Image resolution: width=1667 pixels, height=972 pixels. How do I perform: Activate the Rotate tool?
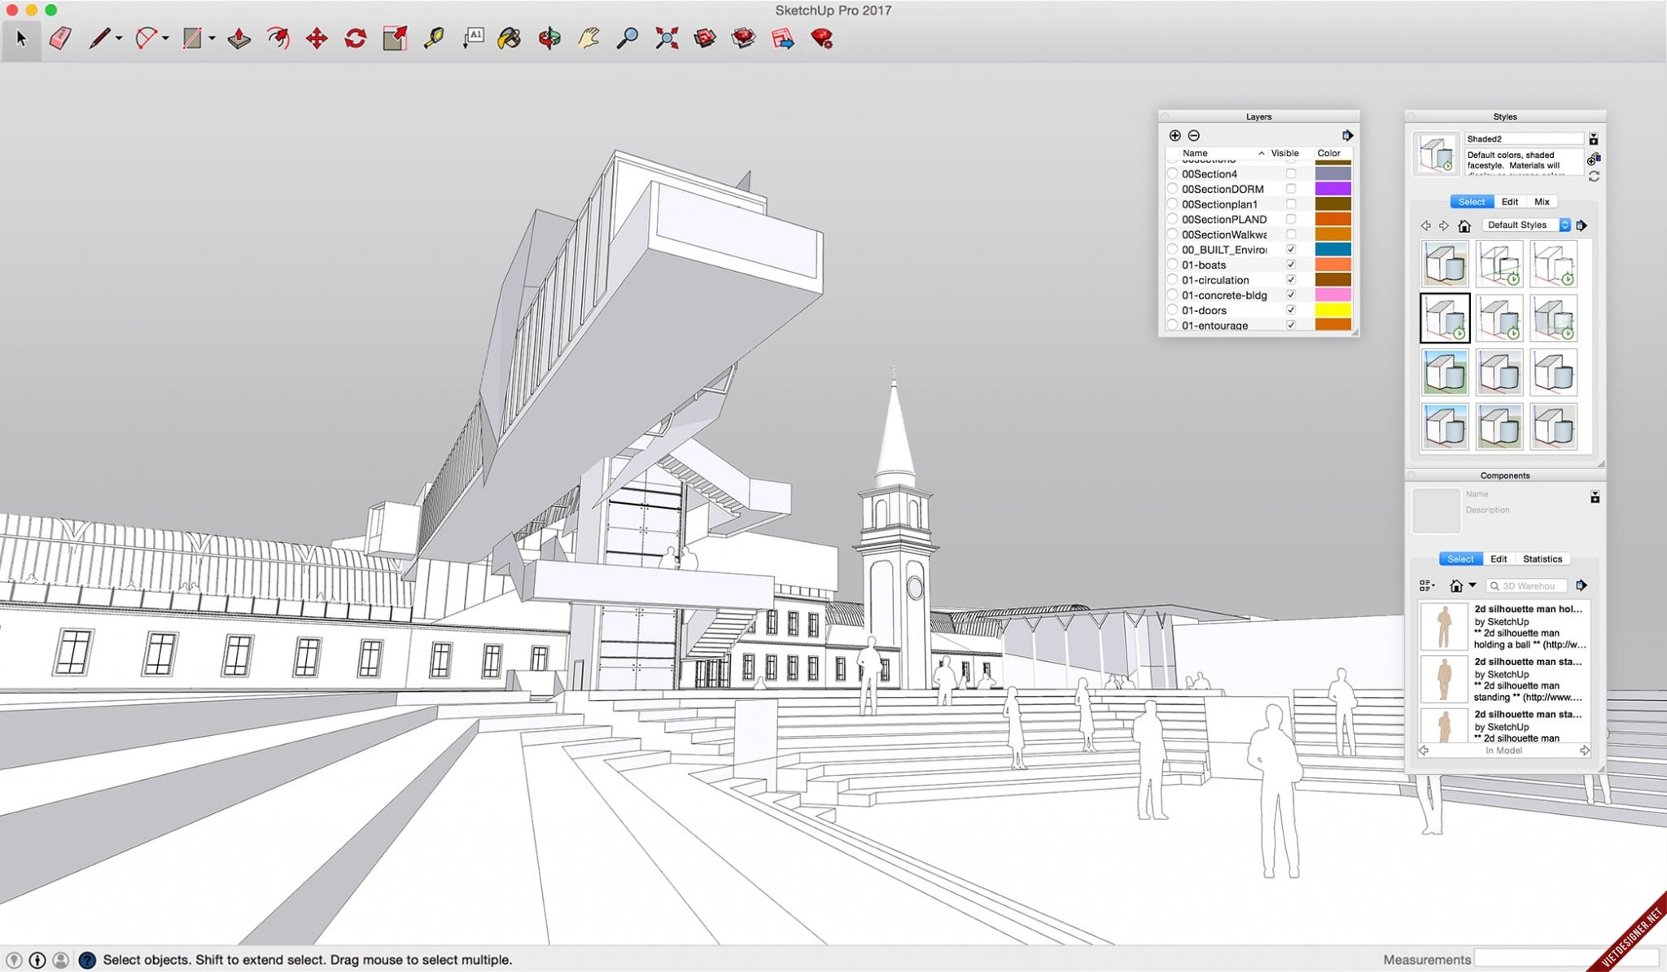pos(356,37)
